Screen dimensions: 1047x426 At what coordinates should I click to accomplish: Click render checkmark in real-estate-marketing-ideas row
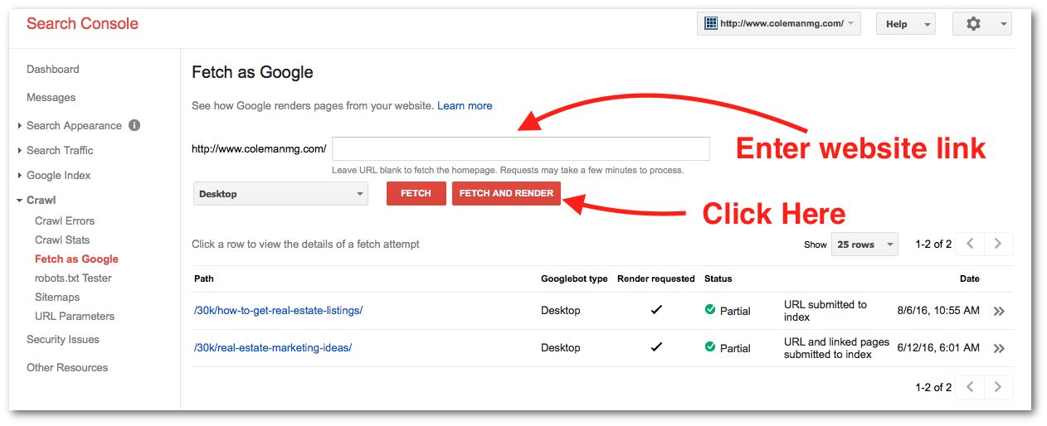[x=656, y=347]
